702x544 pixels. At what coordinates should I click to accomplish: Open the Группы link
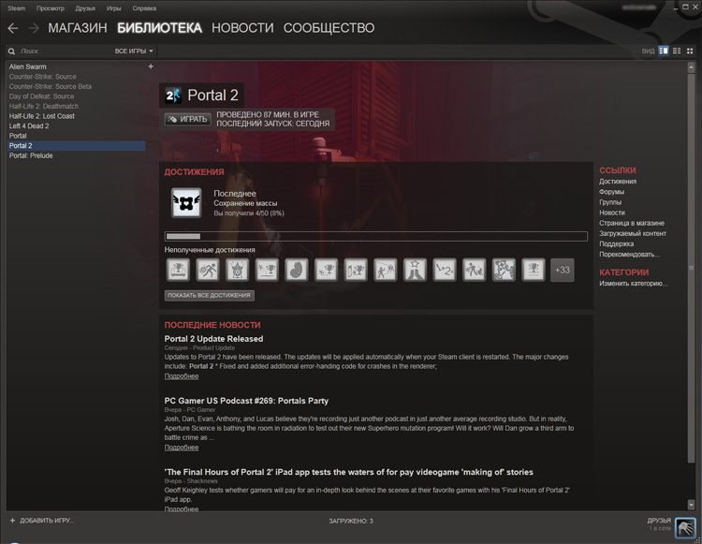tap(610, 202)
